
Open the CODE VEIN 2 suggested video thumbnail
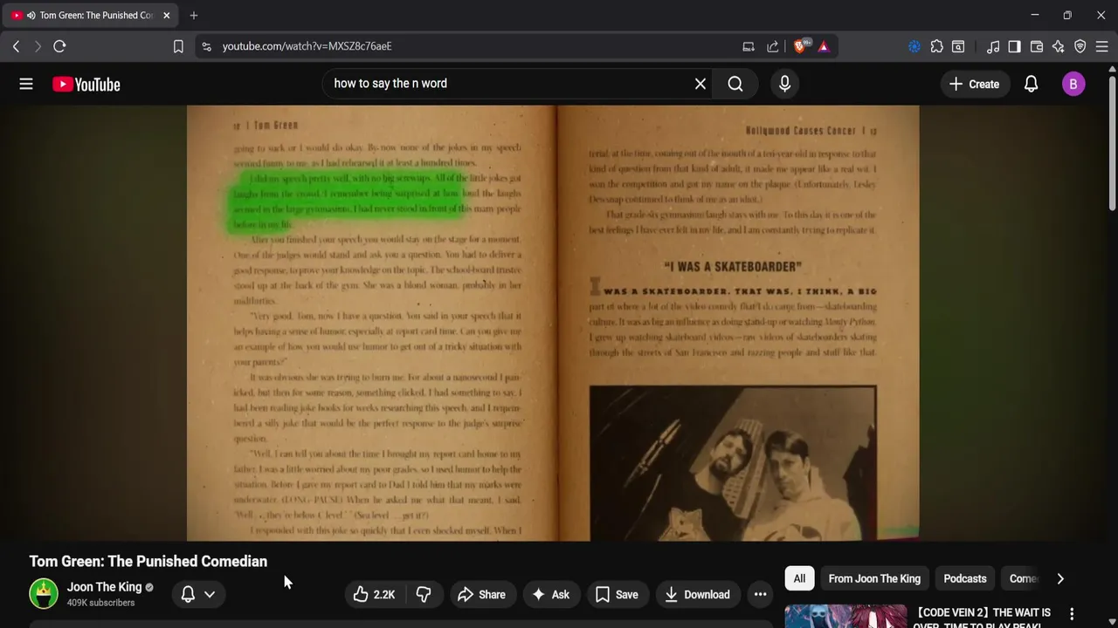click(845, 616)
